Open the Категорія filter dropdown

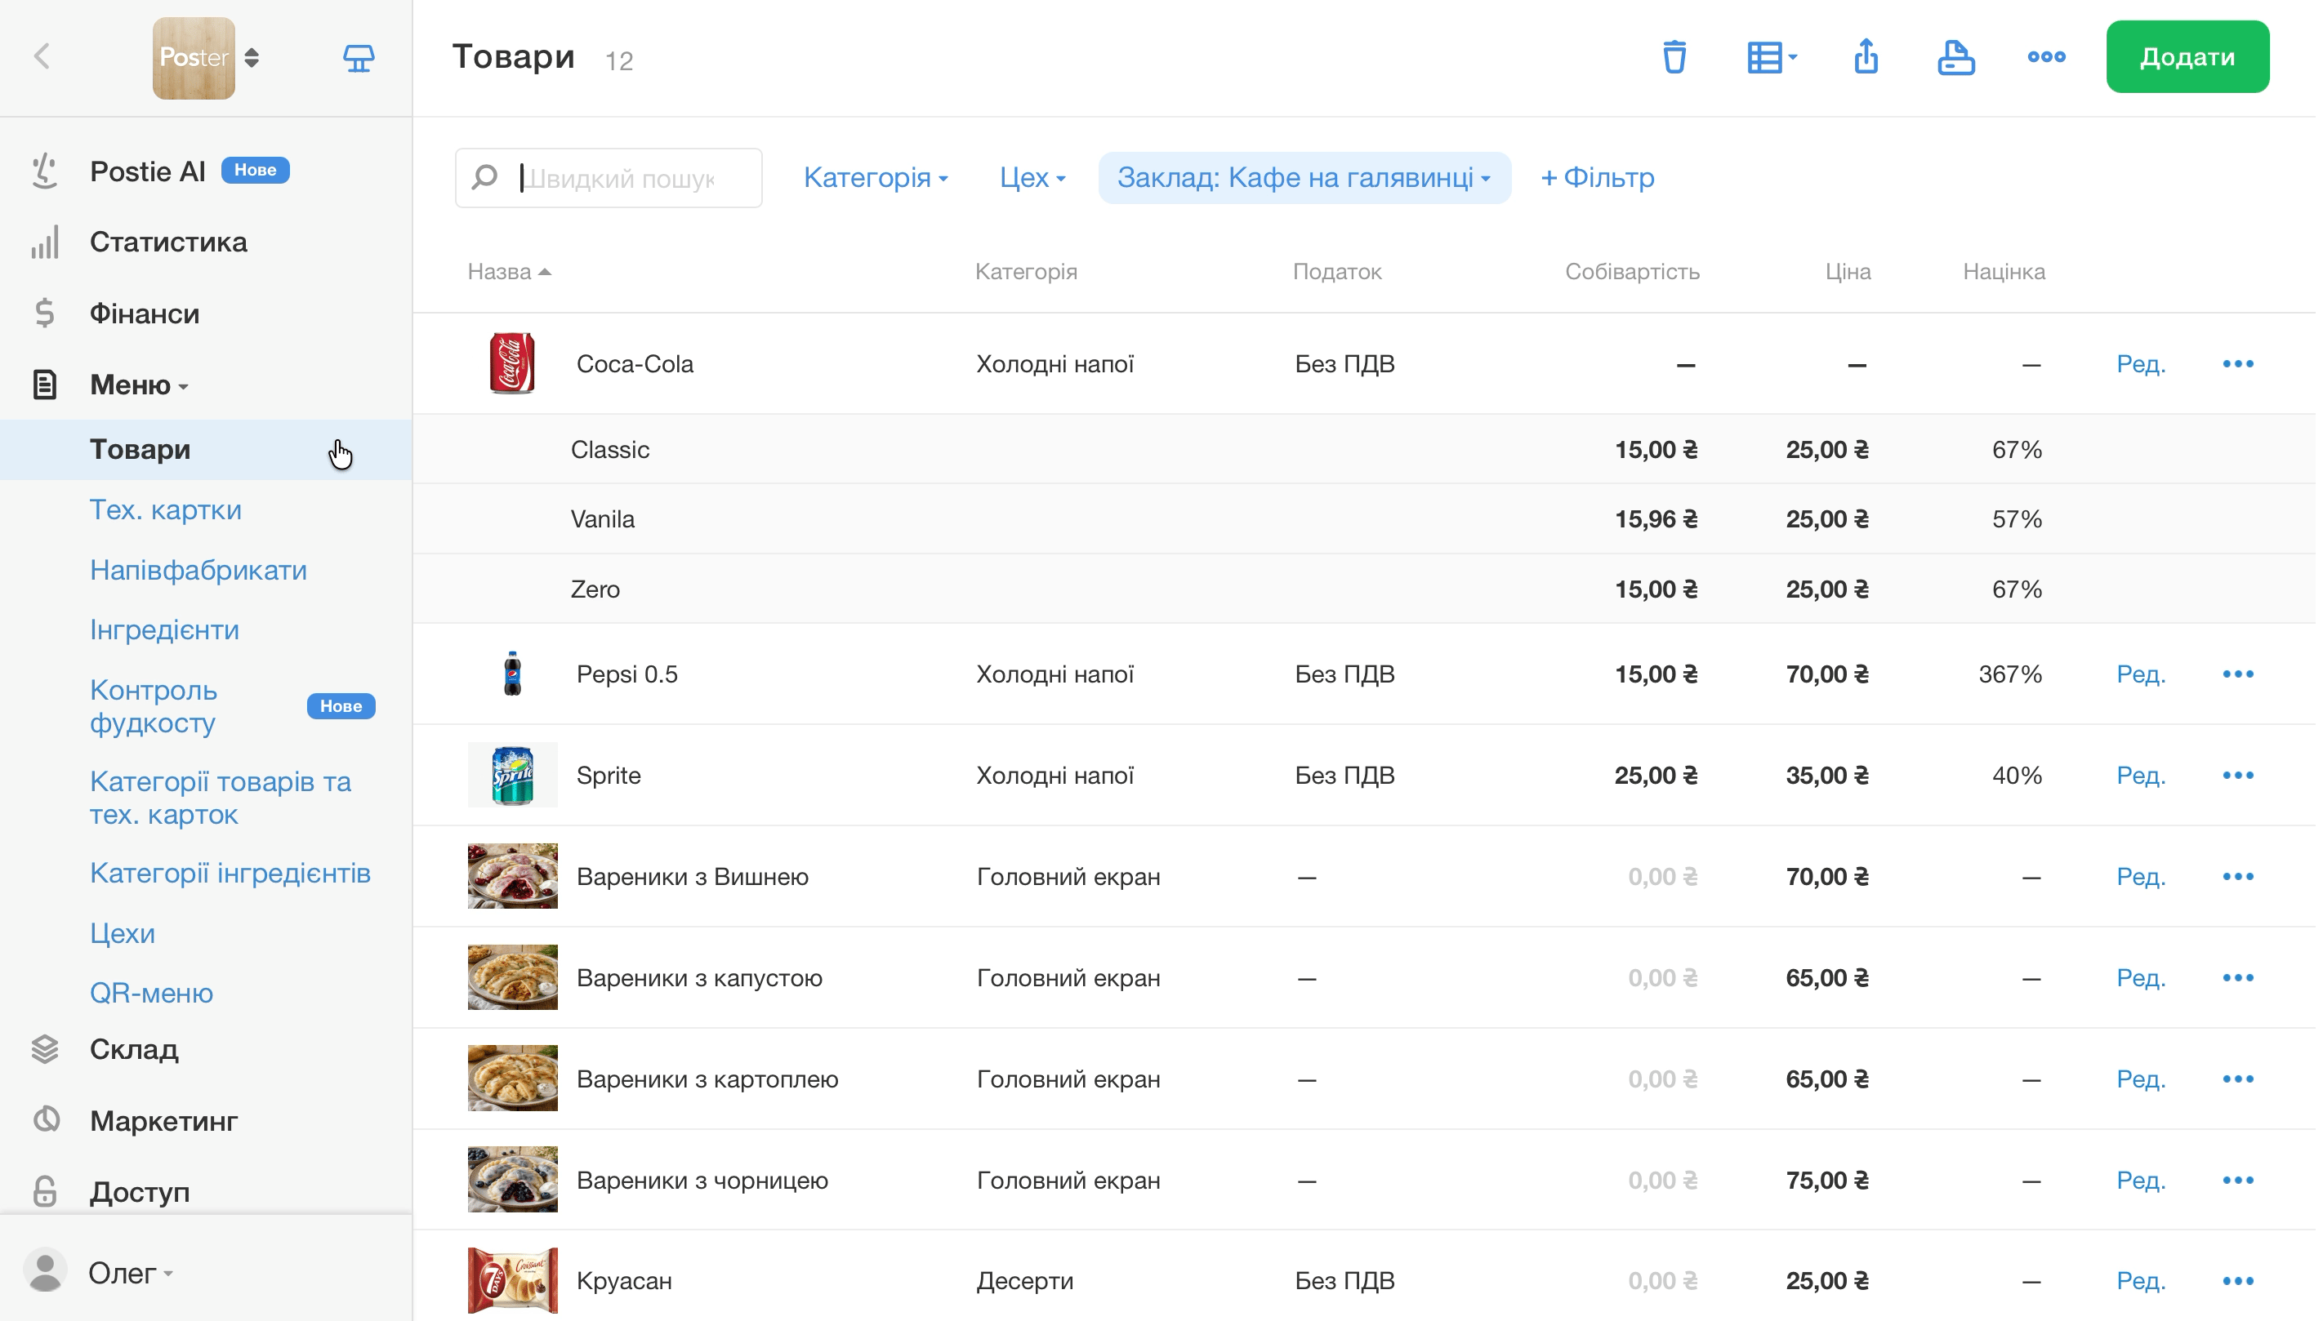[876, 178]
